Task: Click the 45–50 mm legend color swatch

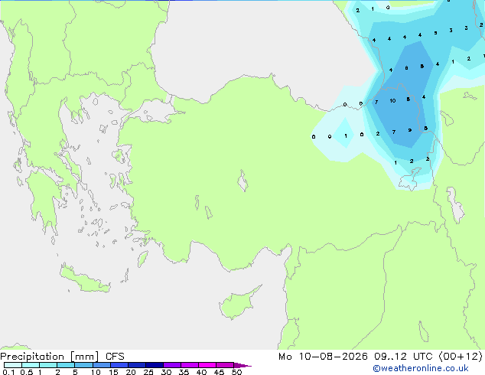Action: 225,365
